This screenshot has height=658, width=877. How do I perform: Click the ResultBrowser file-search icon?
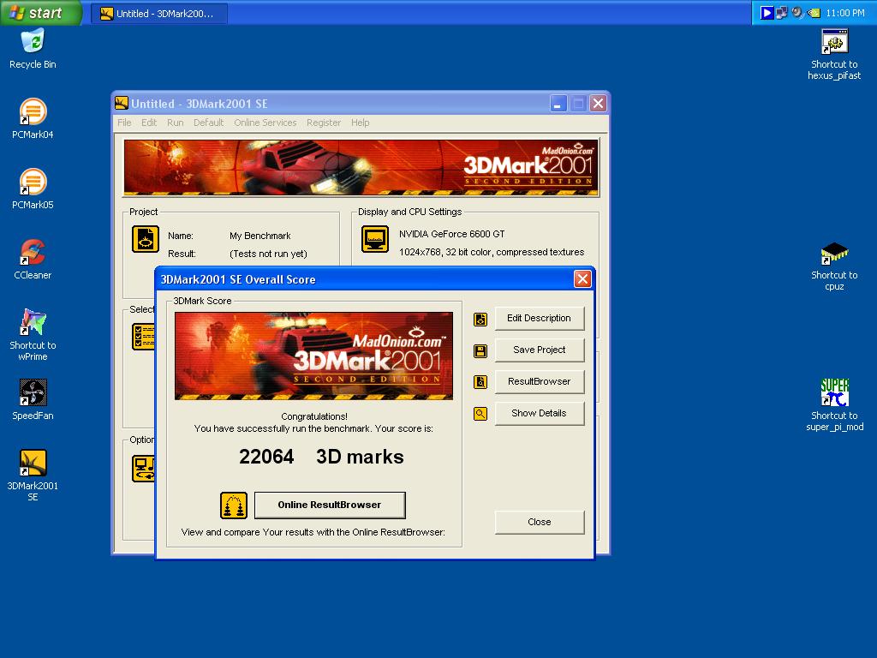[480, 382]
